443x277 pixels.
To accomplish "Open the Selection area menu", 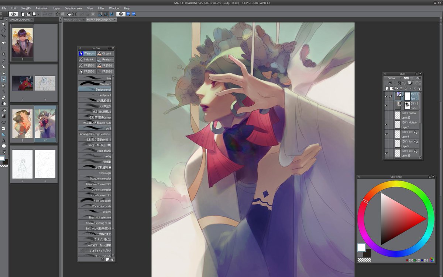I will point(73,8).
